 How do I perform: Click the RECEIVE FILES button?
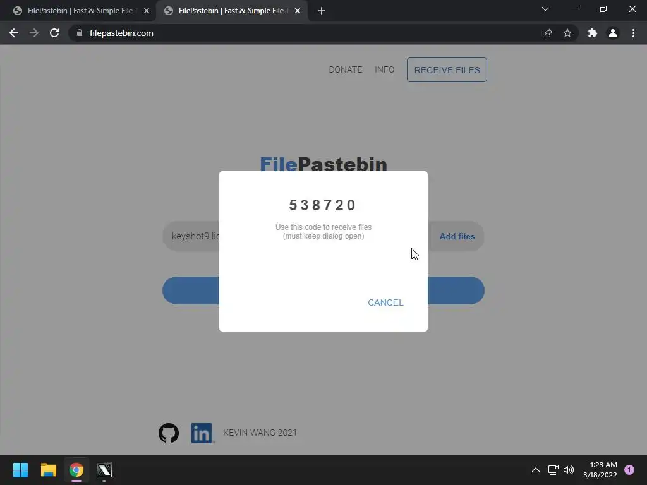tap(447, 69)
